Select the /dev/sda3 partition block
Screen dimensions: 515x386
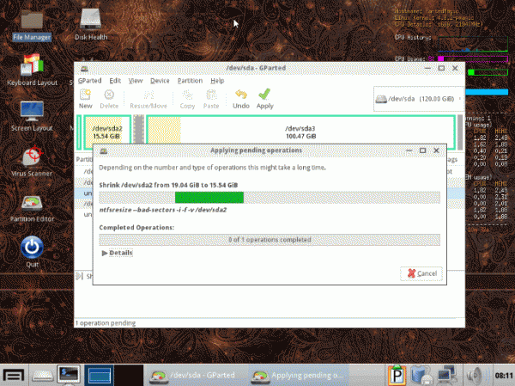(x=302, y=130)
